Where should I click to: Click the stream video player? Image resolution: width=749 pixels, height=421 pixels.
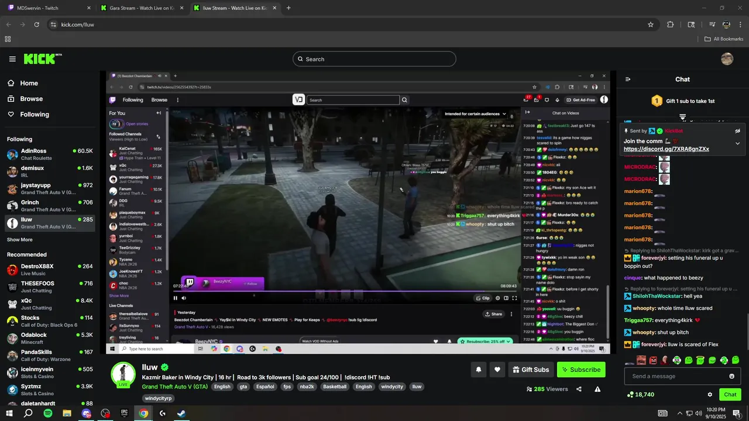pyautogui.click(x=358, y=212)
